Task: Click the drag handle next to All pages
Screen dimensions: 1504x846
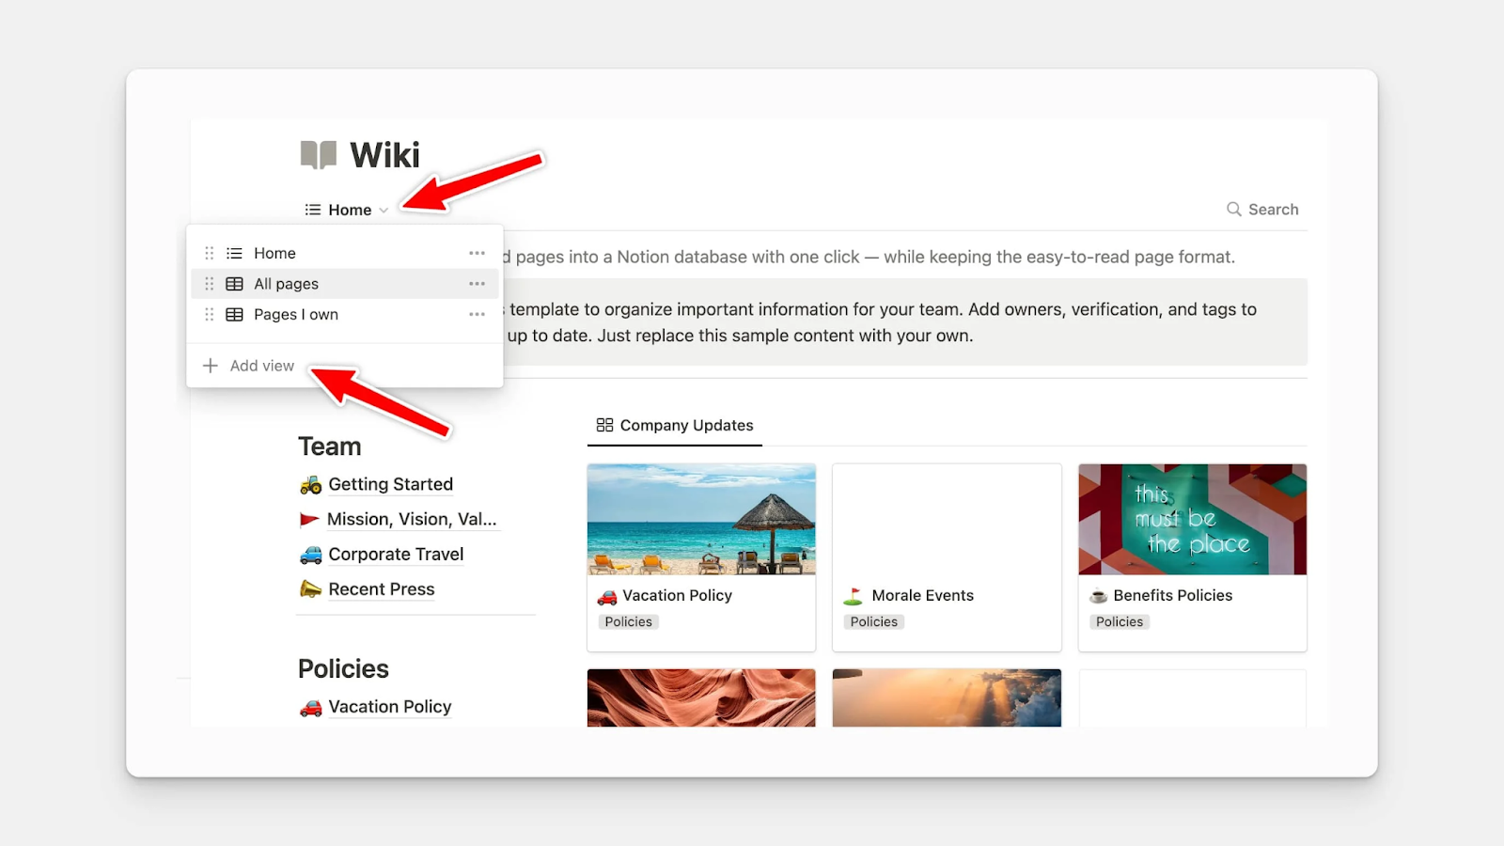Action: point(209,284)
